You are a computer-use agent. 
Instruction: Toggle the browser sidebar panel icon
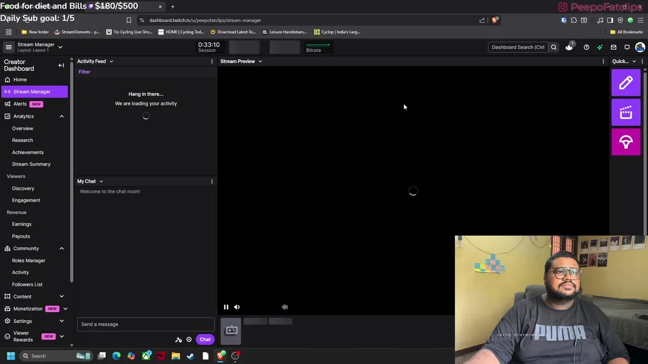point(610,20)
